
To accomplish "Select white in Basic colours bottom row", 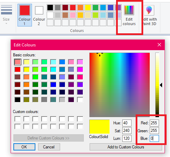I will 80,100.
